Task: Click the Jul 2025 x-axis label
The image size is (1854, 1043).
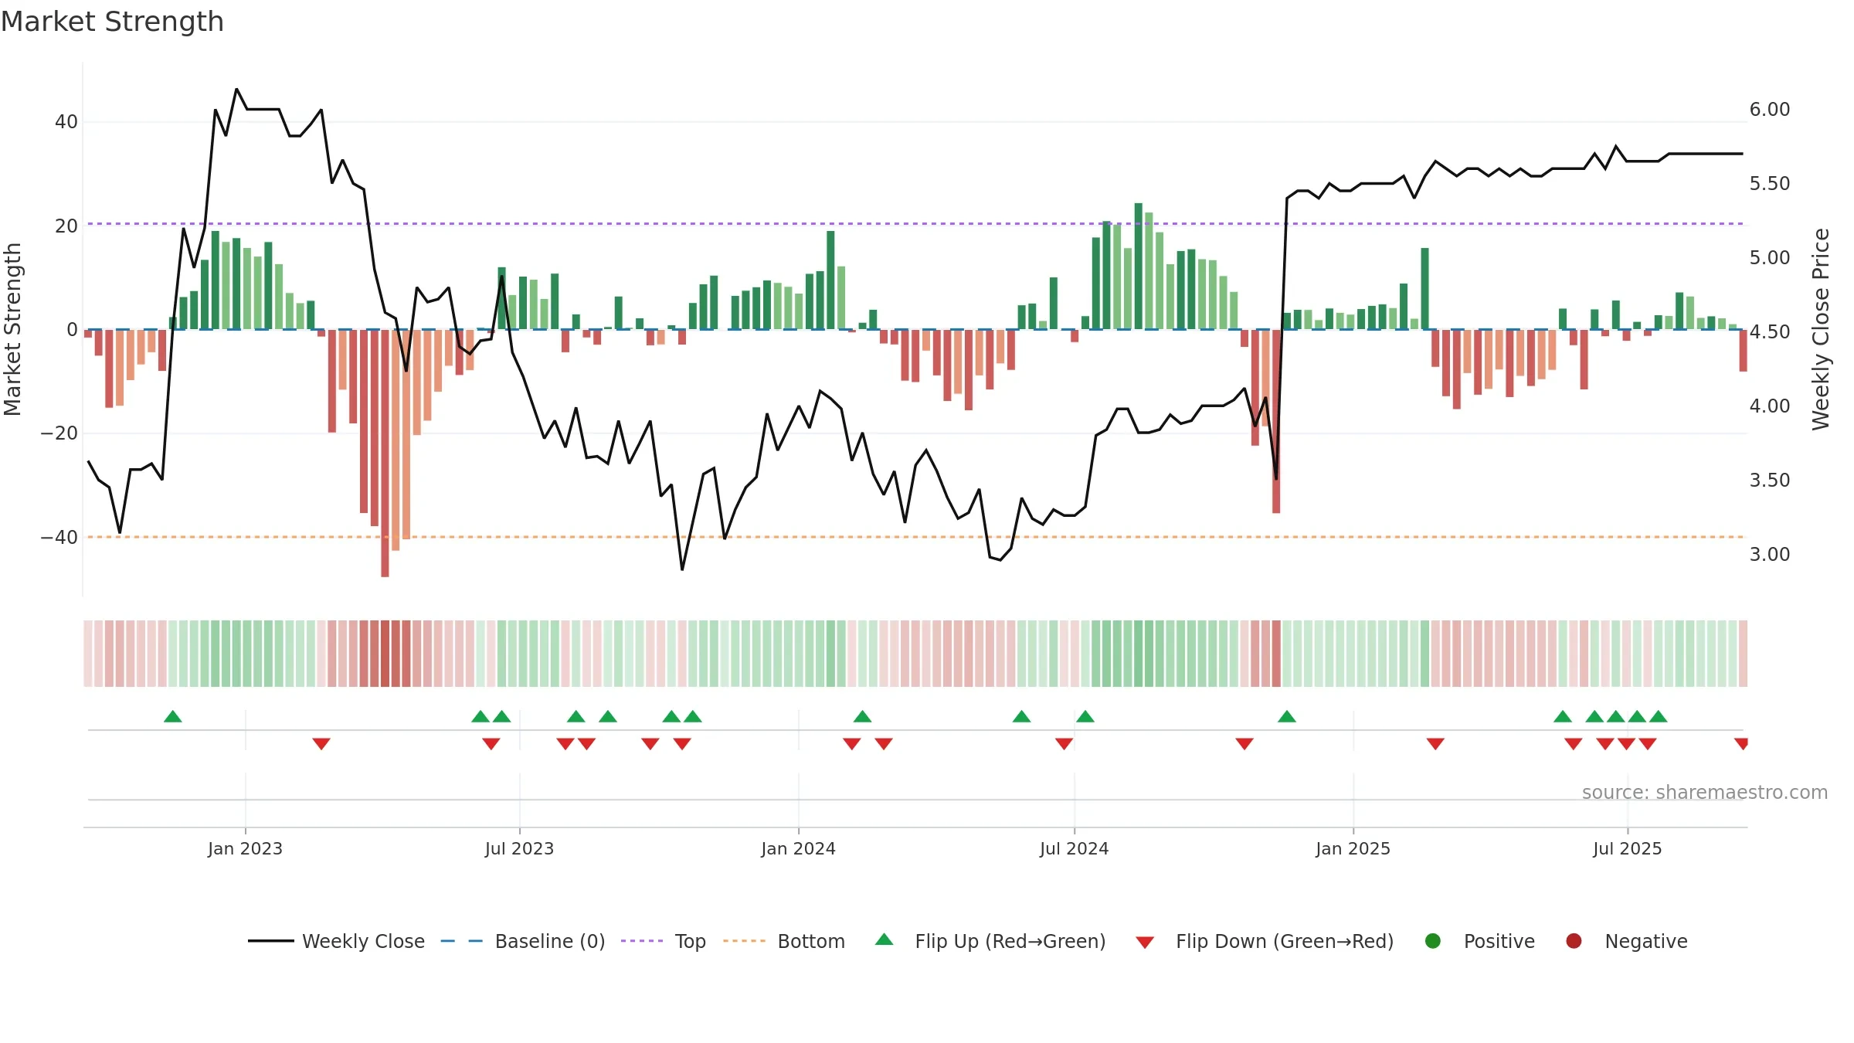Action: click(x=1627, y=848)
